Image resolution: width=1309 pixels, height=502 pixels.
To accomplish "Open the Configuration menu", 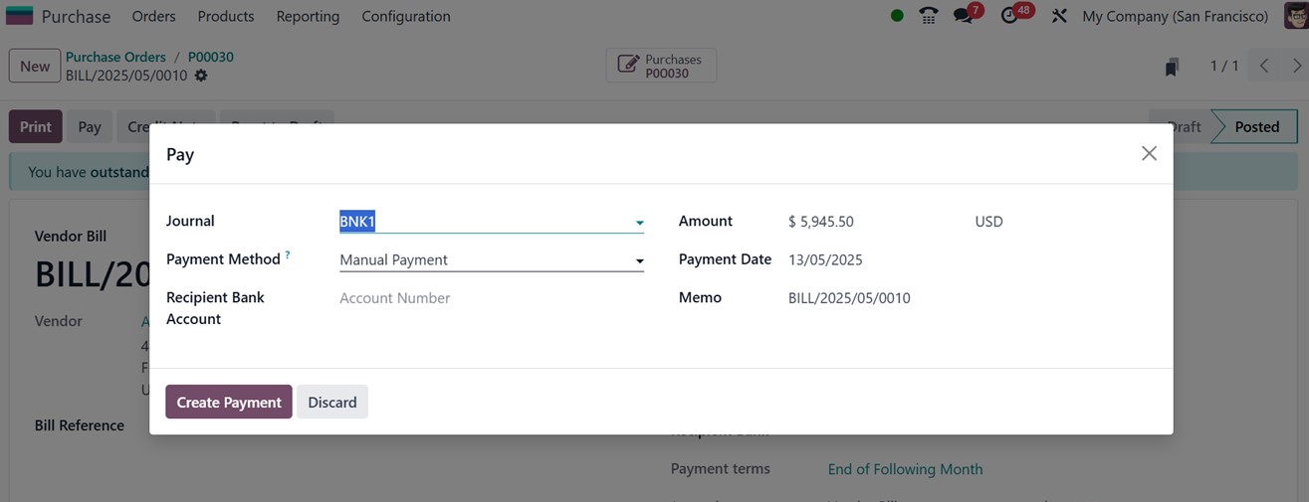I will click(405, 16).
